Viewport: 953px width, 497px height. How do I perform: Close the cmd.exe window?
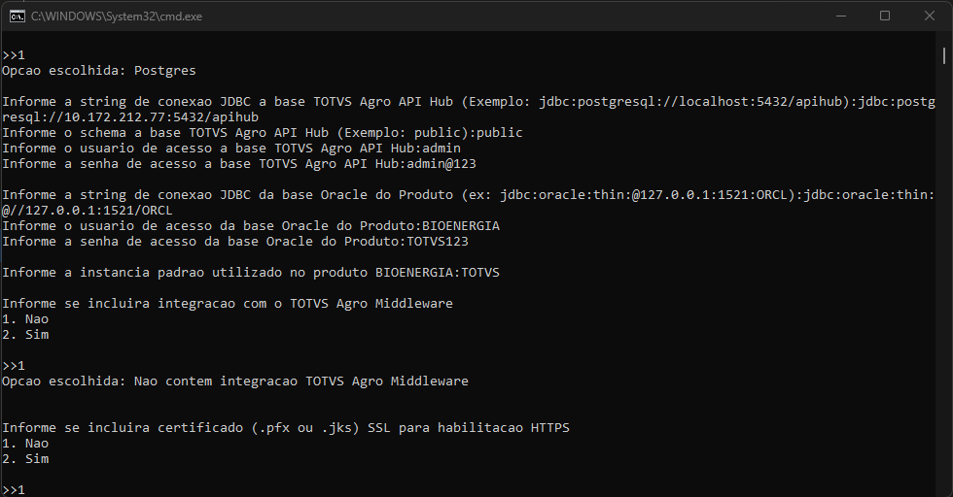point(930,16)
